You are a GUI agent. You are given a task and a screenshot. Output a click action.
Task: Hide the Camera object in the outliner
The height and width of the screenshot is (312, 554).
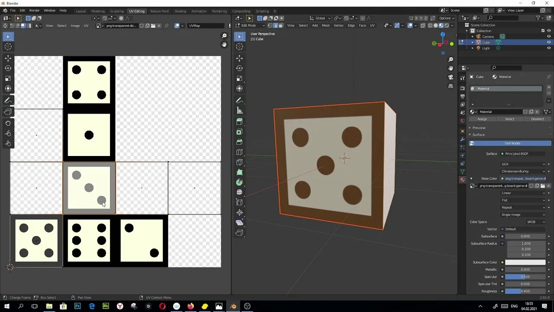coord(549,36)
